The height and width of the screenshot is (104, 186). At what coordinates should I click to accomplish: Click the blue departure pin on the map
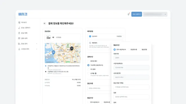(x=53, y=52)
